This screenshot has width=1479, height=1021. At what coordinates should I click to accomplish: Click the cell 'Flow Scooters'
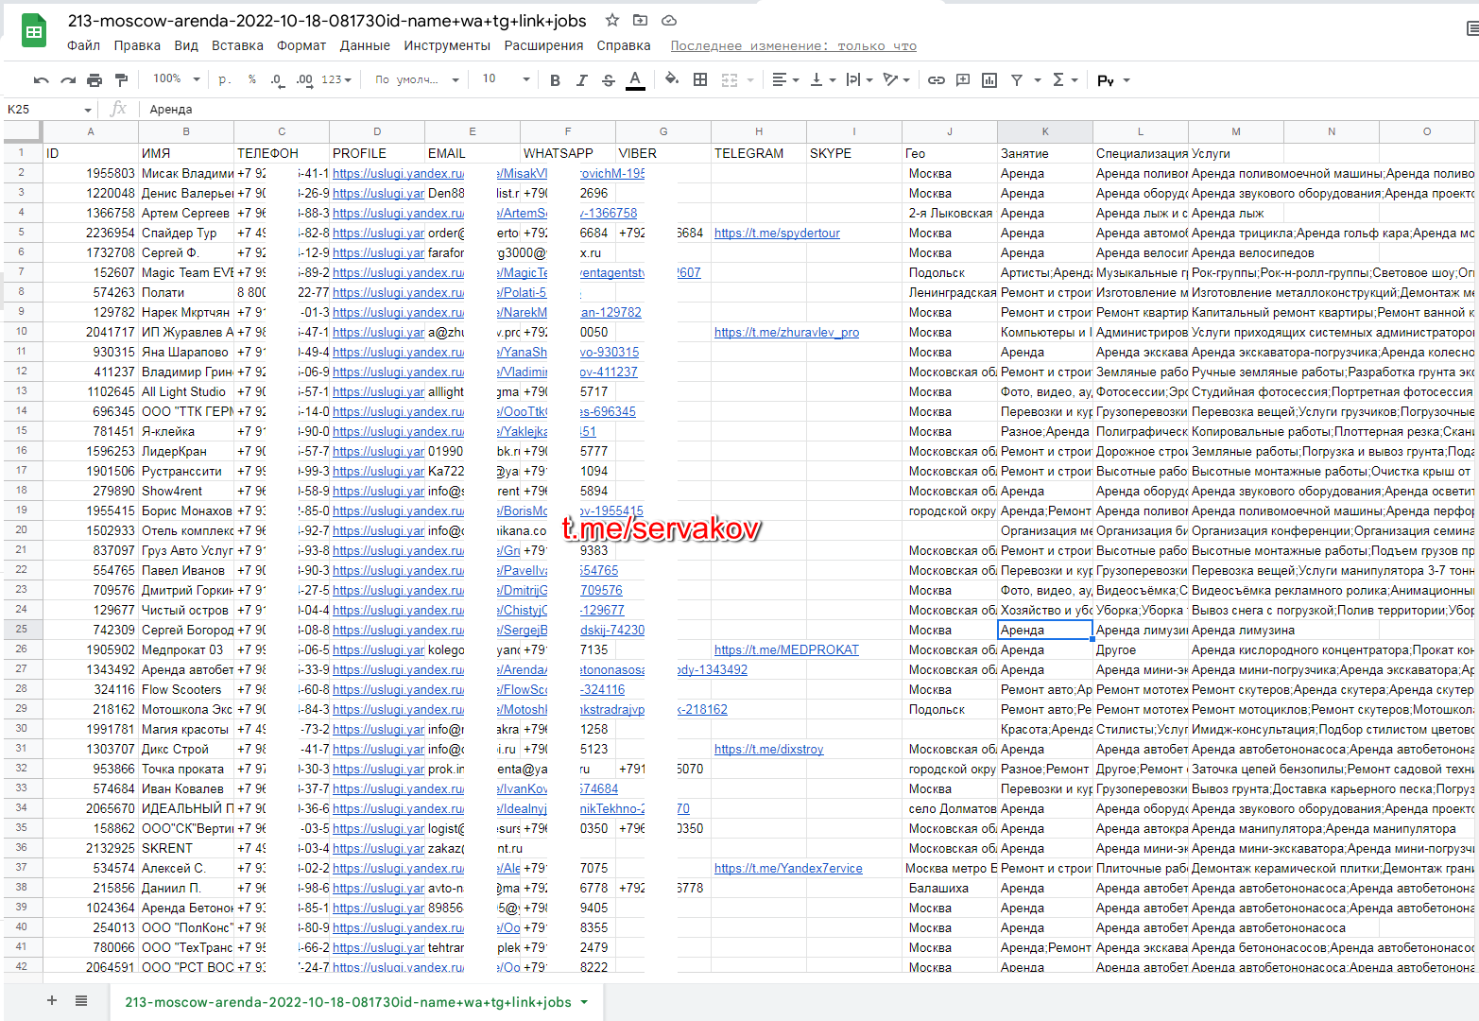[x=186, y=689]
